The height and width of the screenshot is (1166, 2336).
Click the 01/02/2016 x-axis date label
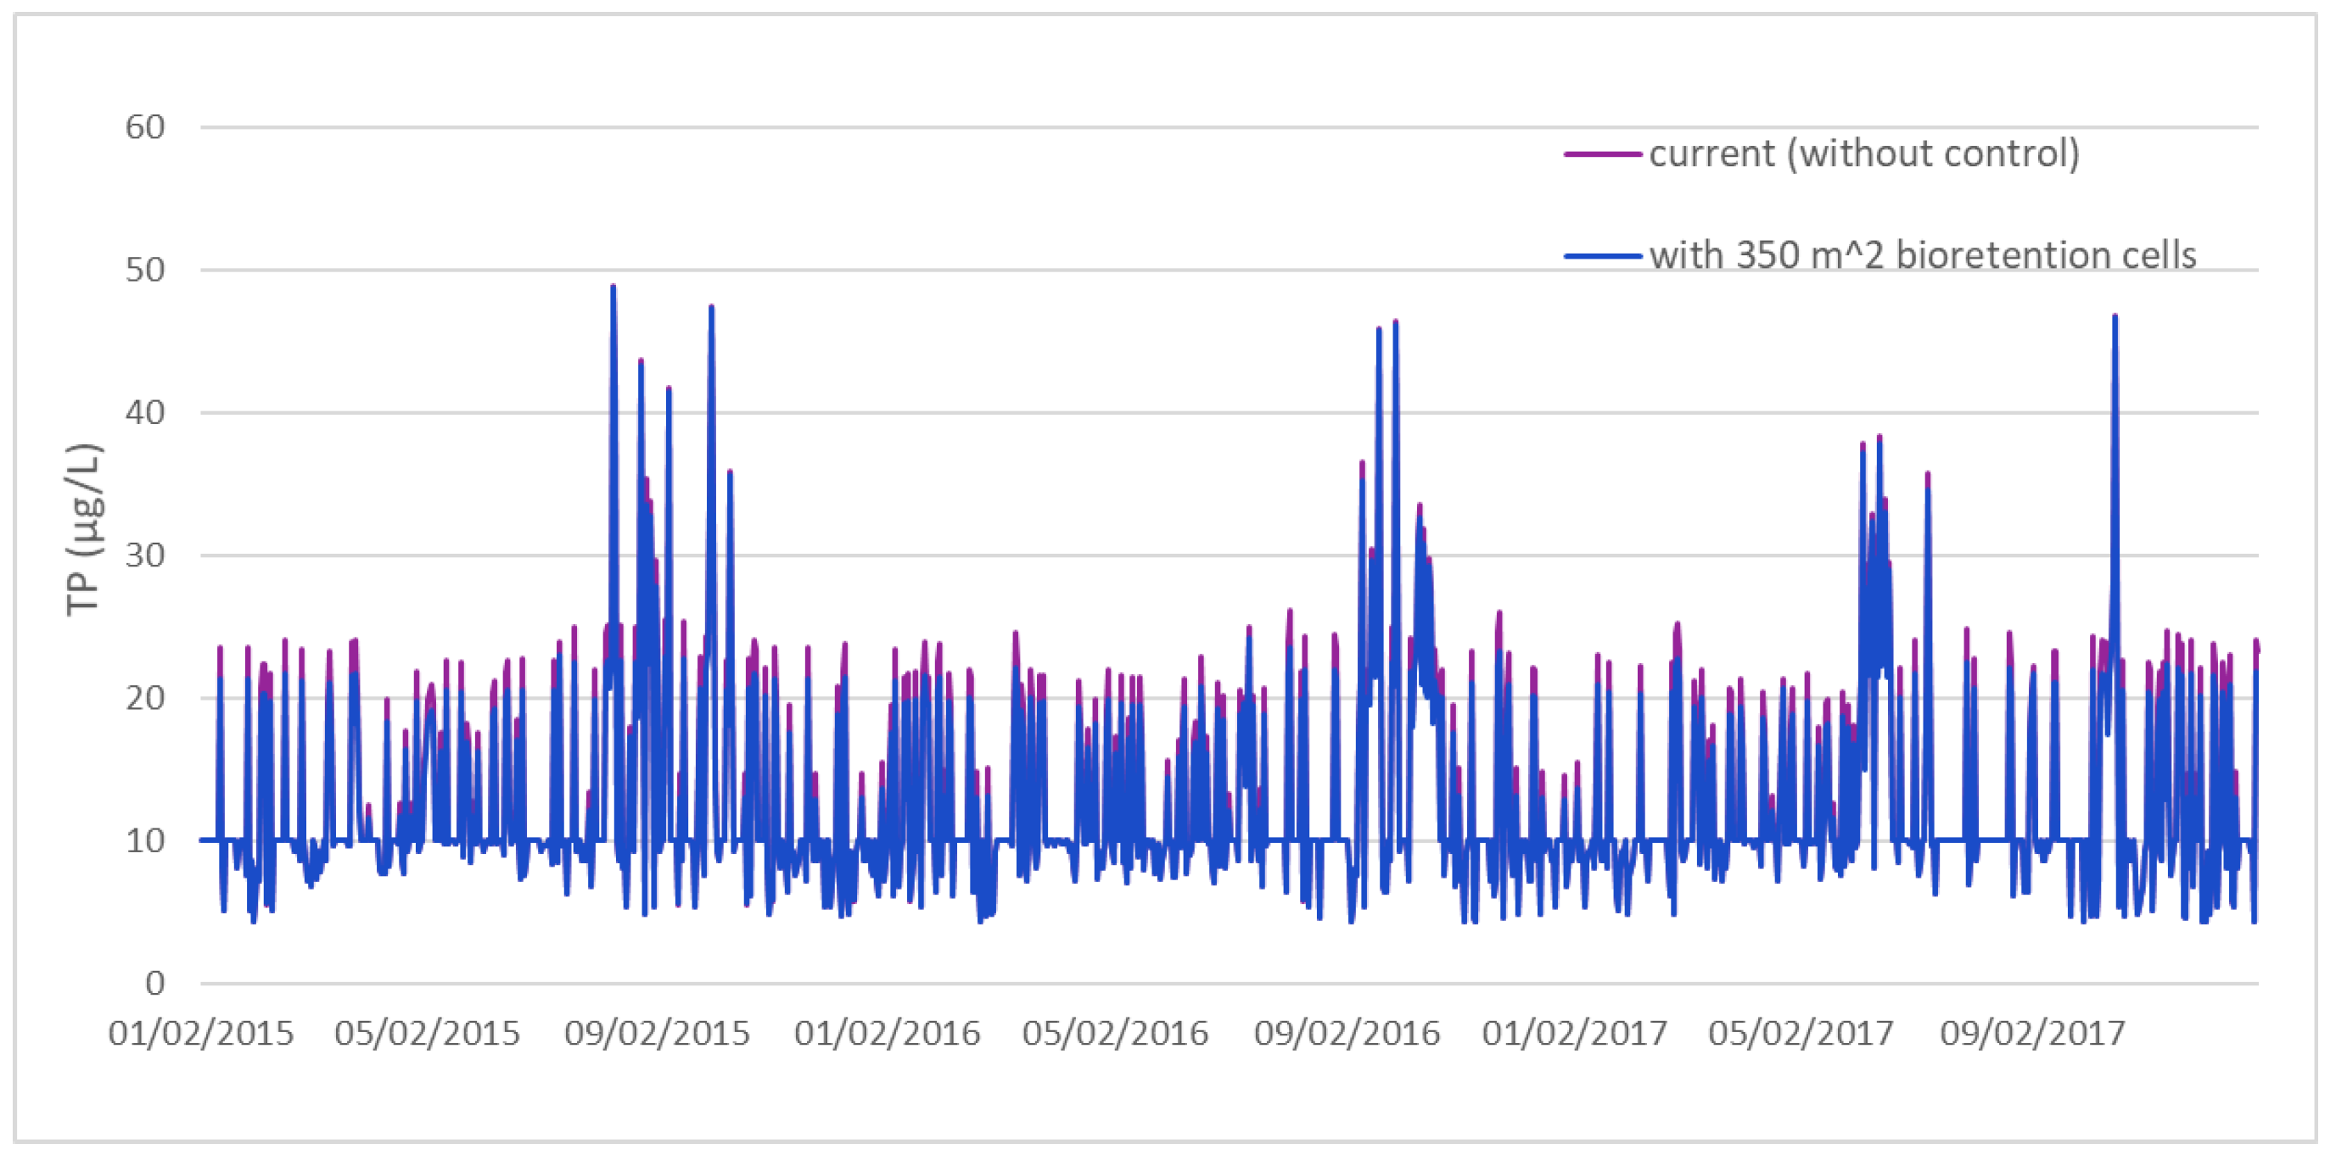(887, 1034)
